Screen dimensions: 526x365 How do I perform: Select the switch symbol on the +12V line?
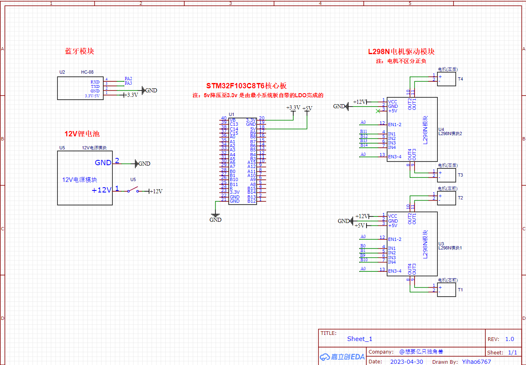point(132,190)
